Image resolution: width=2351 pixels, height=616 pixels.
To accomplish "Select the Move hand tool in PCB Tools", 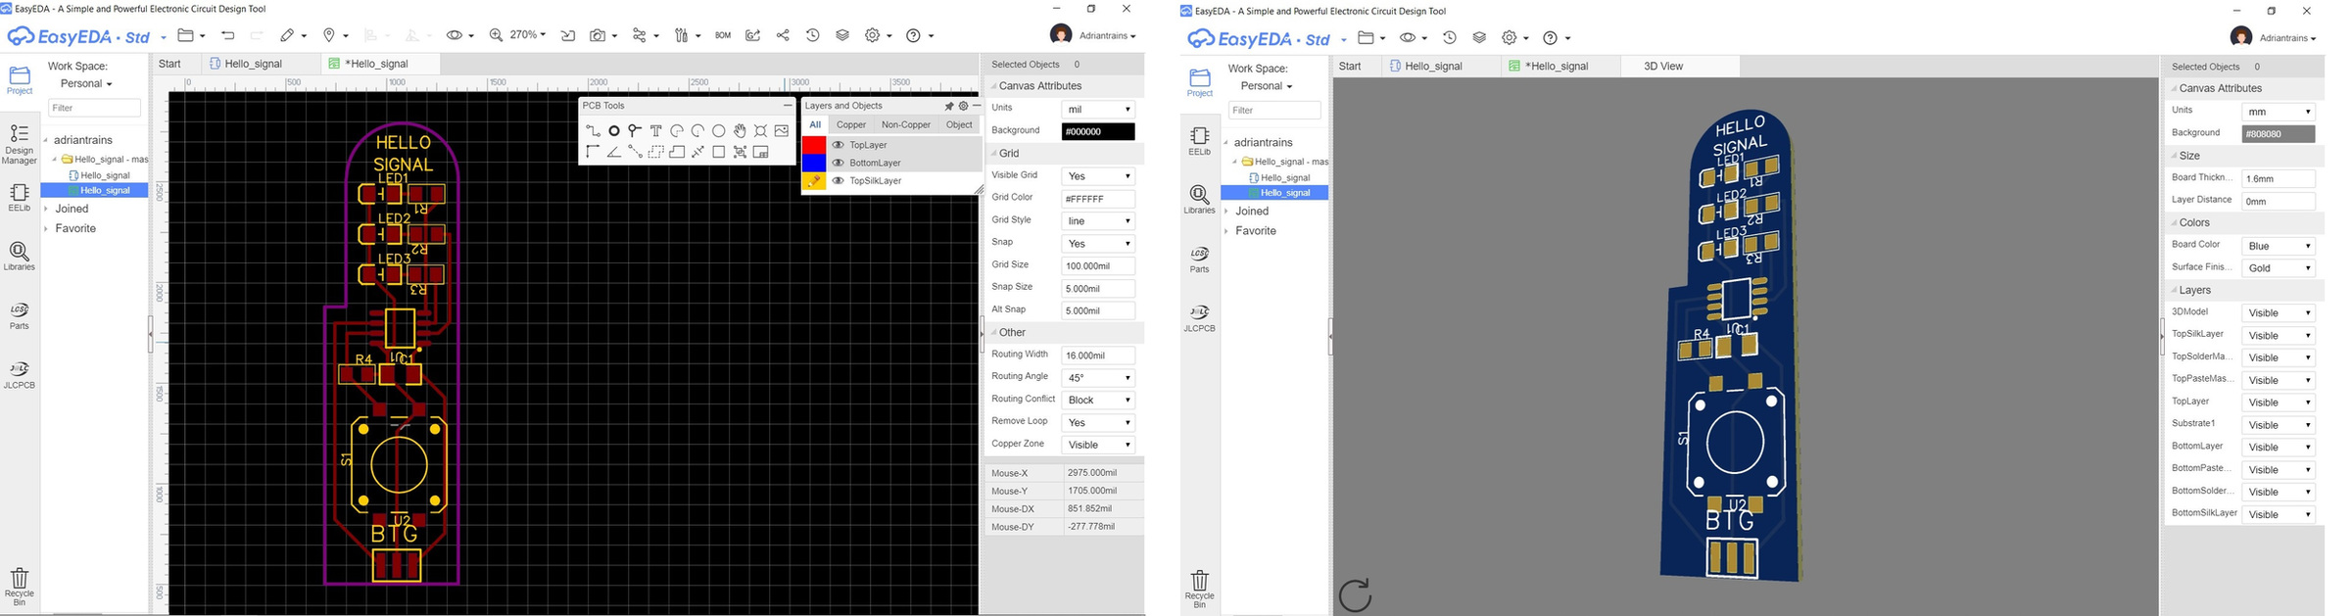I will (740, 130).
